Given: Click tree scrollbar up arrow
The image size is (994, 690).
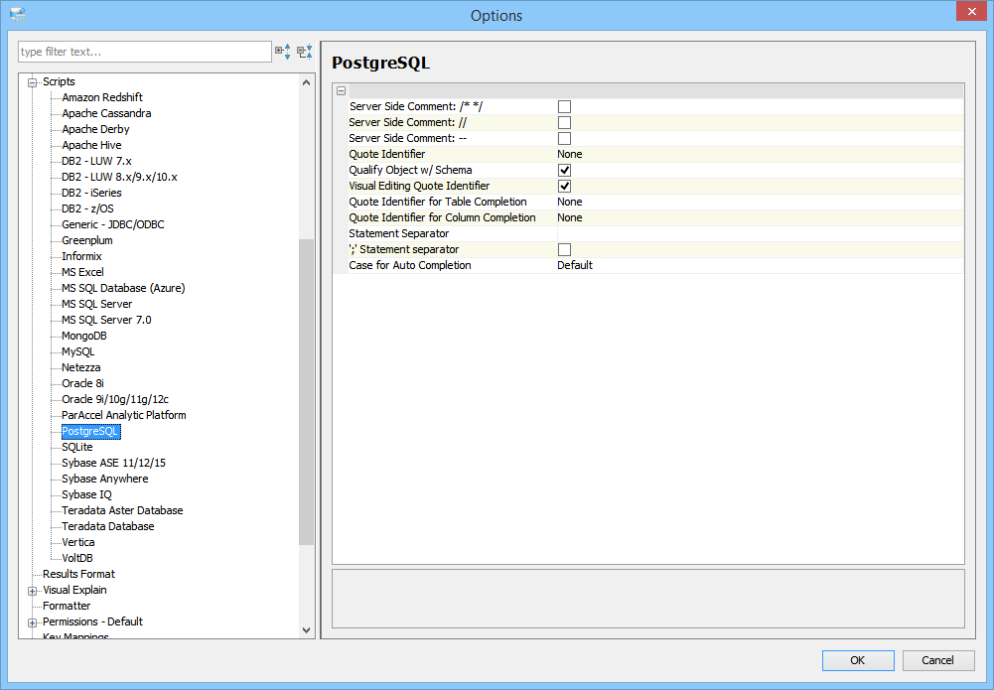Looking at the screenshot, I should 306,82.
